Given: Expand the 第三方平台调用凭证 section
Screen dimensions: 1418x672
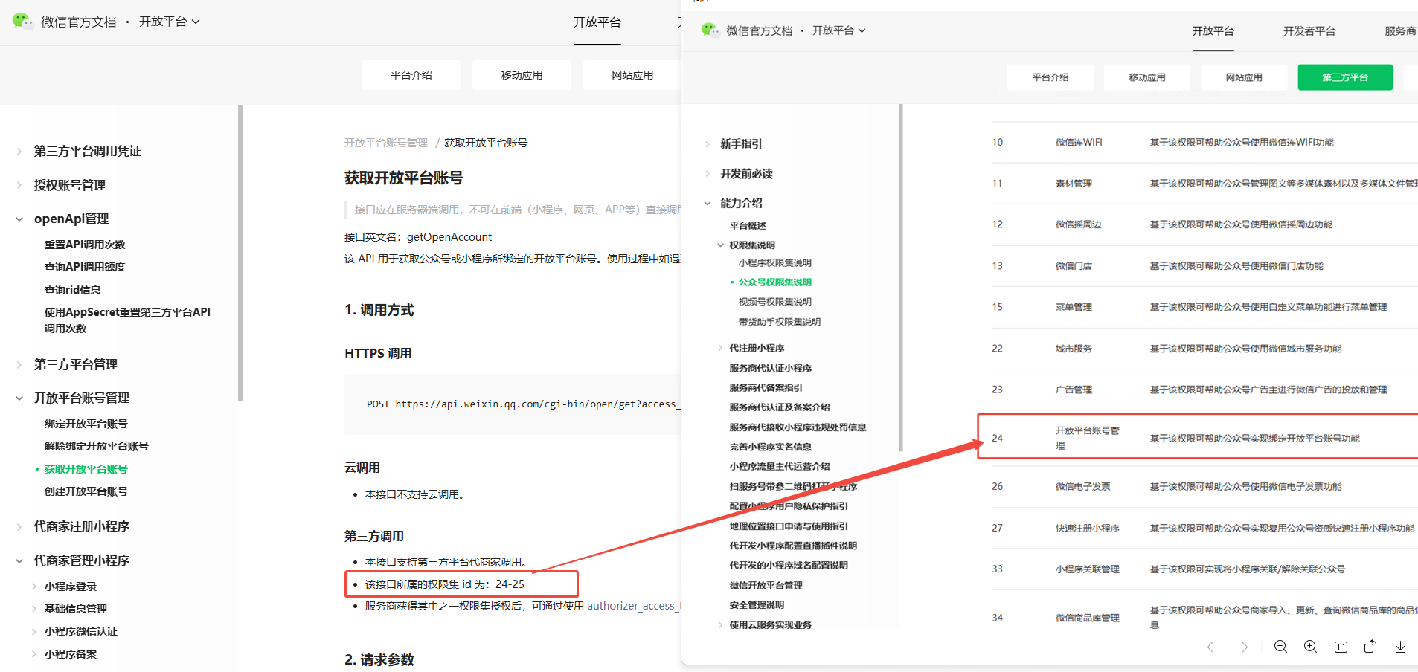Looking at the screenshot, I should [x=19, y=152].
